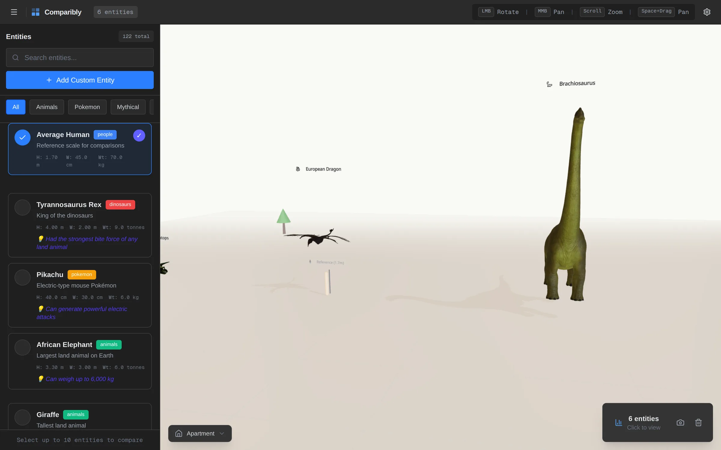721x450 pixels.
Task: Focus the Search entities field
Action: pyautogui.click(x=80, y=58)
